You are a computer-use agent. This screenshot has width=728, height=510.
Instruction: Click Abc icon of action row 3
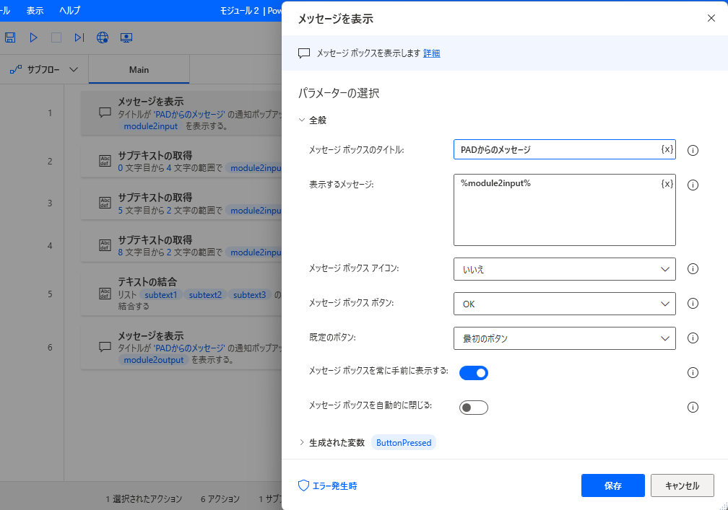coord(105,203)
